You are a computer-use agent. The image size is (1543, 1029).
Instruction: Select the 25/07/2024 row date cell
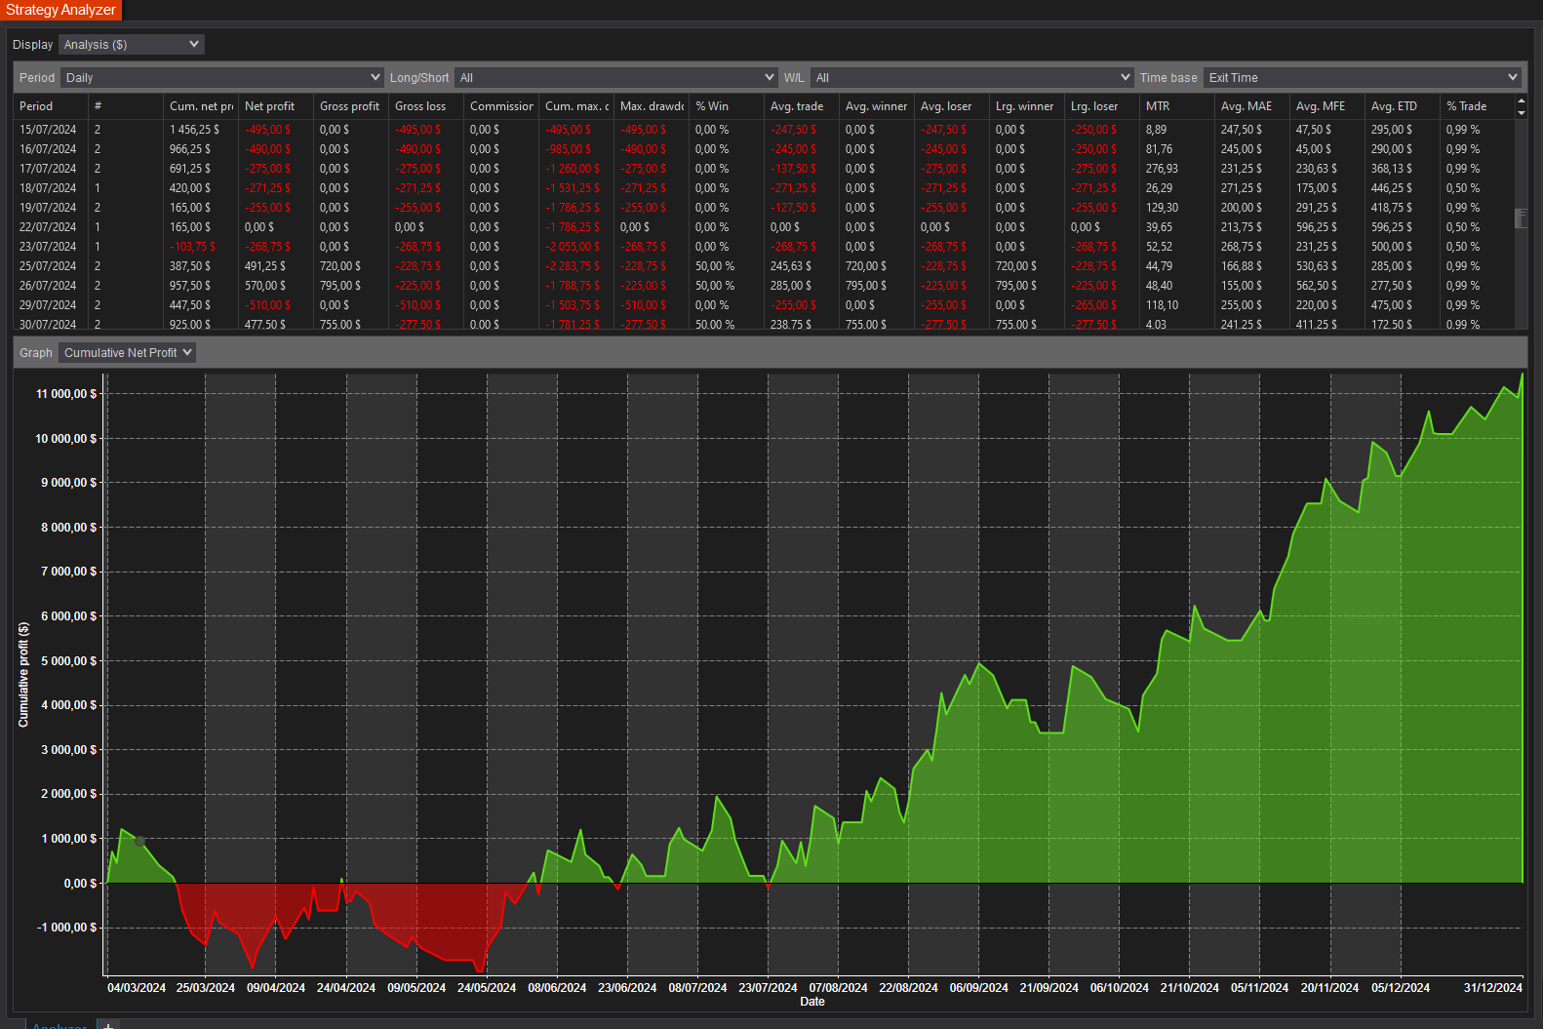click(x=48, y=266)
